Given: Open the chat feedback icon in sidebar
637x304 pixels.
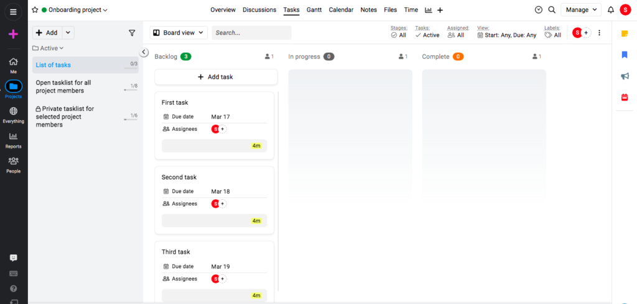Looking at the screenshot, I should click(x=14, y=258).
